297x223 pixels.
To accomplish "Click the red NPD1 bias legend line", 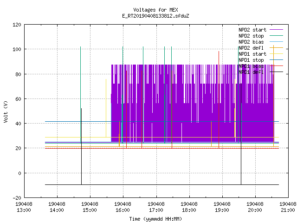I will coord(277,66).
